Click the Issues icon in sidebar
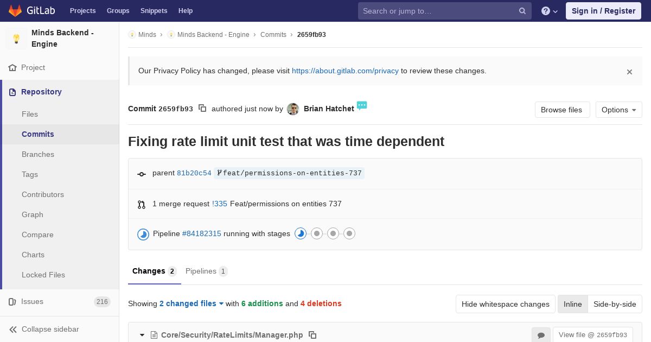651x342 pixels. pyautogui.click(x=12, y=302)
